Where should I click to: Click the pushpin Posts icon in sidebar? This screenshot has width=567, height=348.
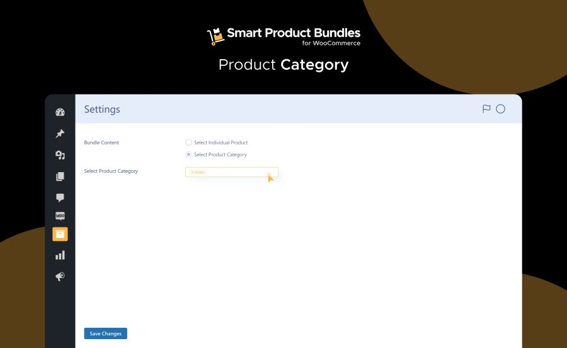tap(60, 134)
